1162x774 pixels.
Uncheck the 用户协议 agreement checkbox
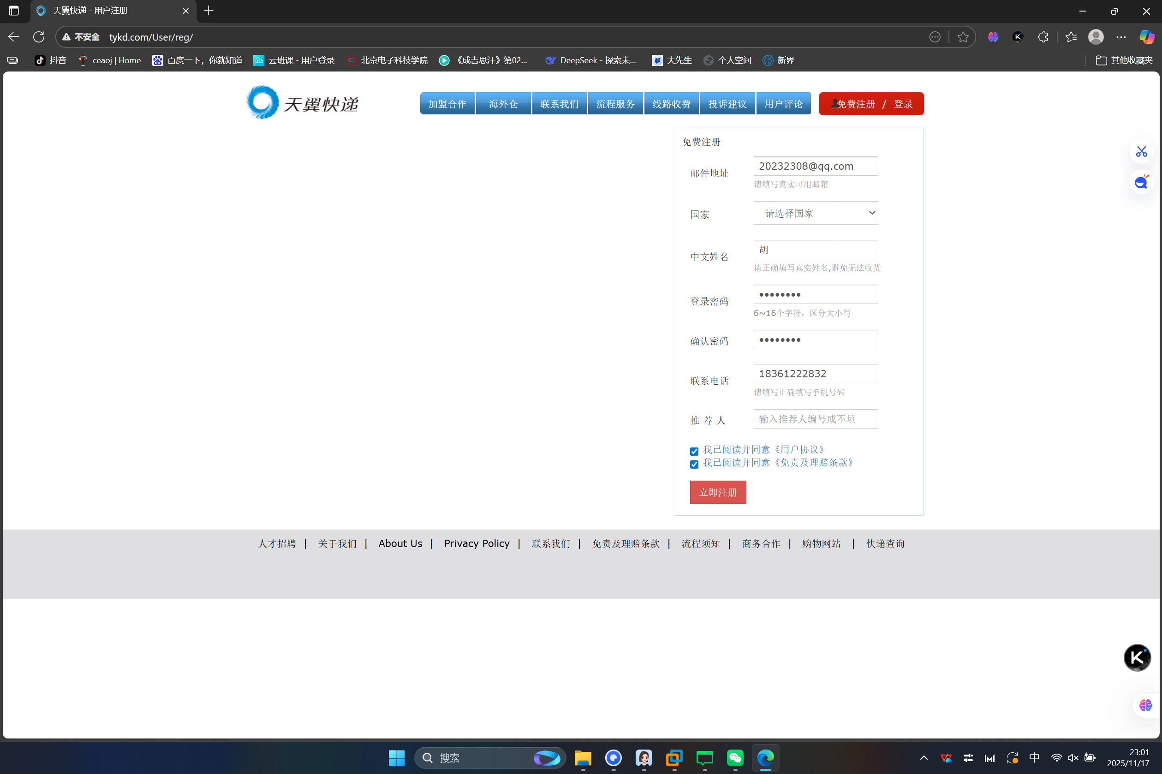tap(694, 451)
